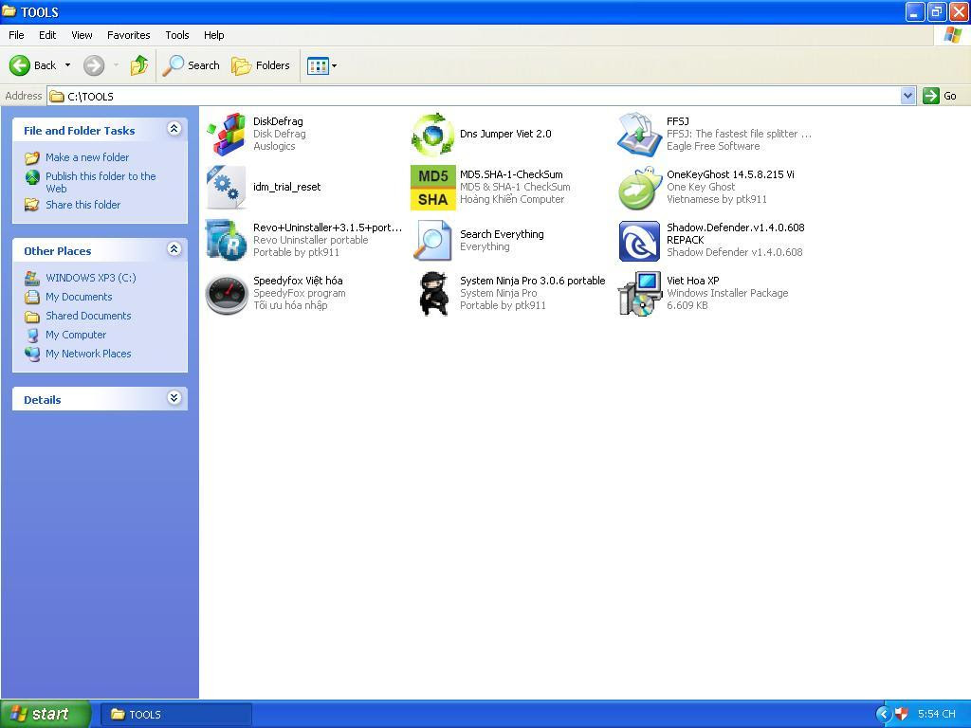
Task: Click the 'Viet Hoa XP' file name
Action: coord(693,281)
